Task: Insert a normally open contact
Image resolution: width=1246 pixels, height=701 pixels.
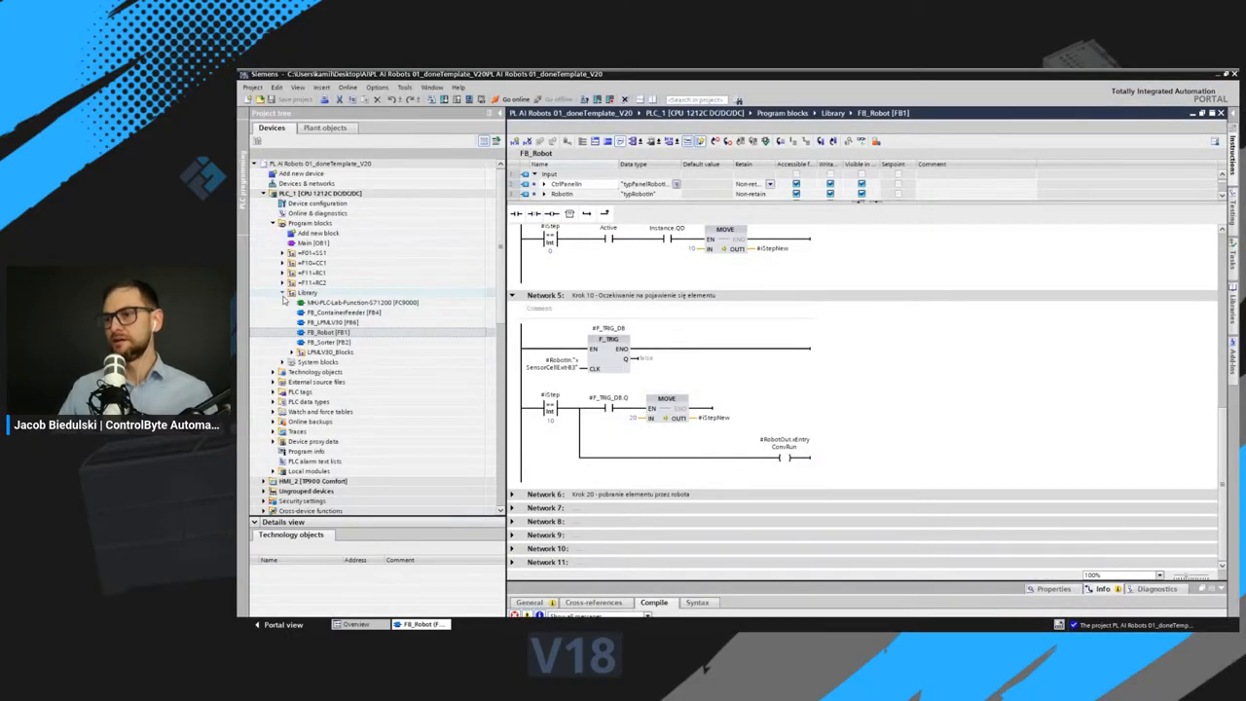Action: point(516,213)
